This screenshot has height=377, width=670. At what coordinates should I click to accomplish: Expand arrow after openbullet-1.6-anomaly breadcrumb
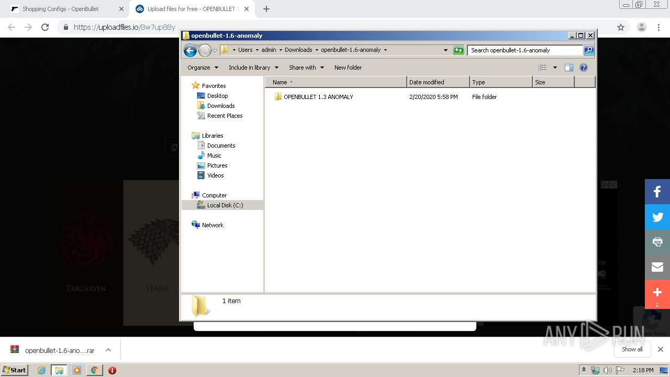386,50
